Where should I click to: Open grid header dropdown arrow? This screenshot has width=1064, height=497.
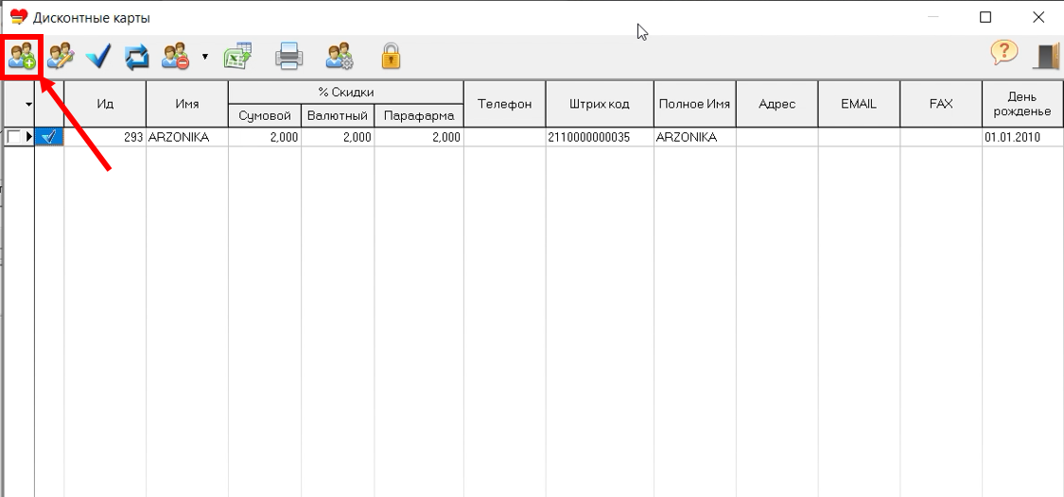point(28,105)
